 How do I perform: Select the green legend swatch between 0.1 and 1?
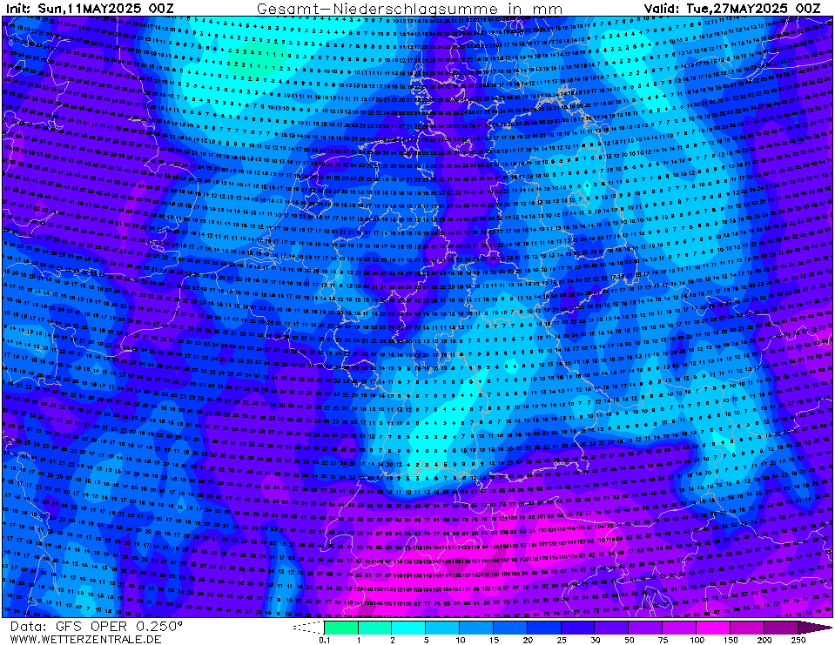coord(340,628)
